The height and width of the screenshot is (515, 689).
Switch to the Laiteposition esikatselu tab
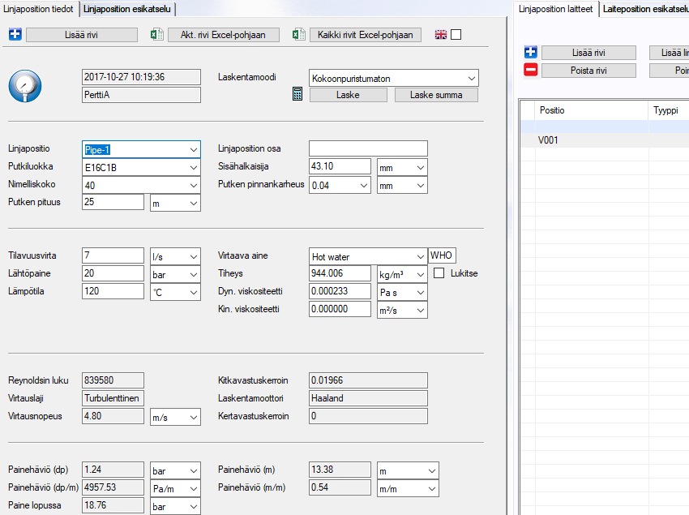click(x=645, y=9)
